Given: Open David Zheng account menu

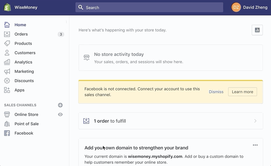Looking at the screenshot, I should click(x=255, y=8).
